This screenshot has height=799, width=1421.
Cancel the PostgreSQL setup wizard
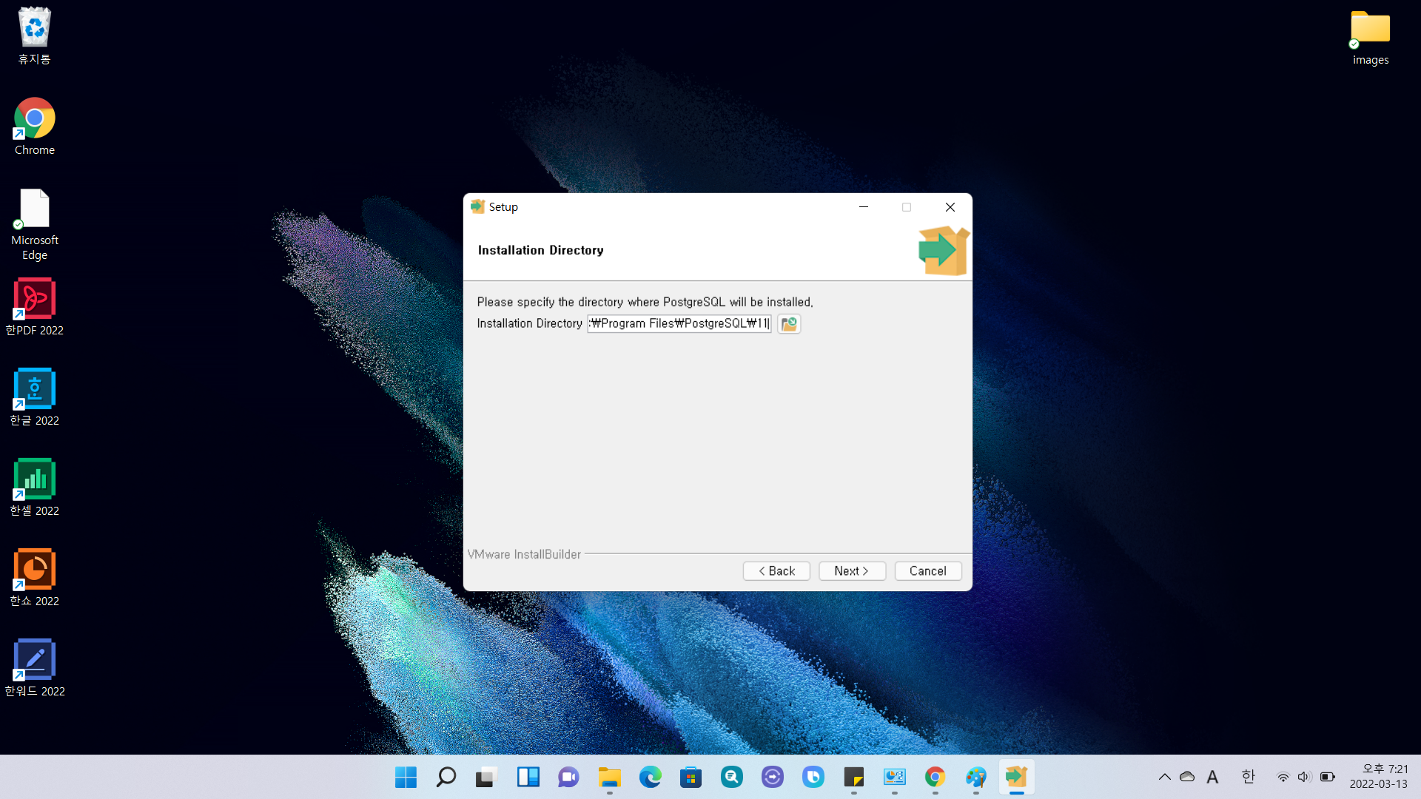pyautogui.click(x=927, y=571)
